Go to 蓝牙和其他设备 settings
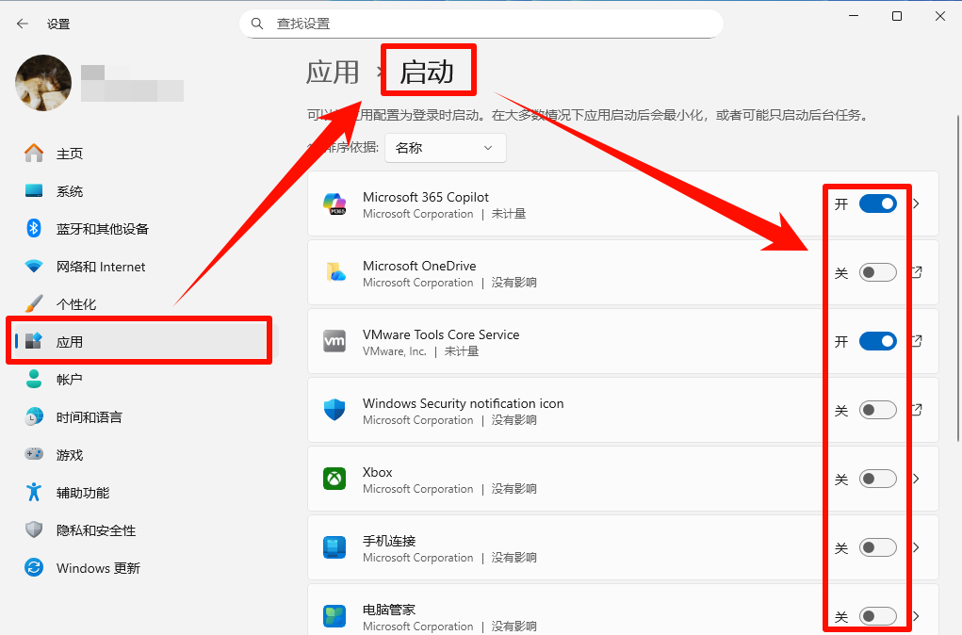This screenshot has width=962, height=635. click(x=102, y=229)
